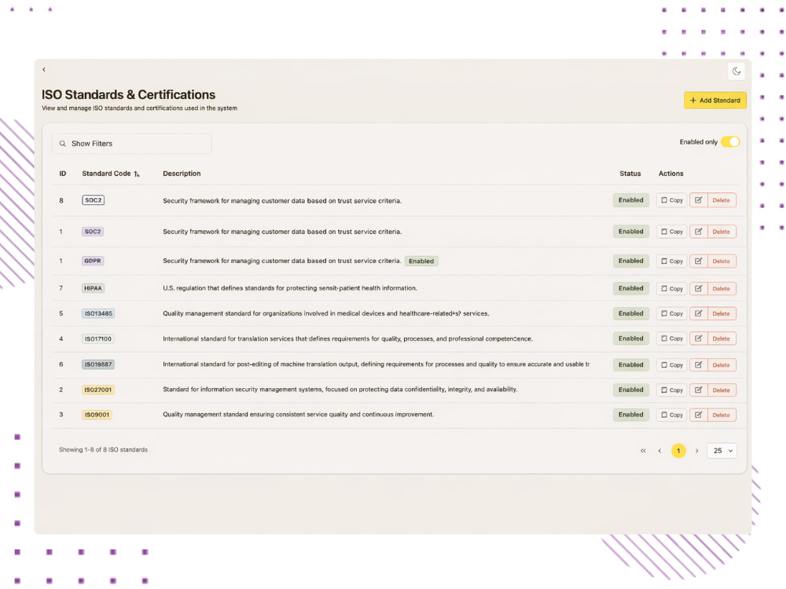Delete the ISO27001 standard
This screenshot has width=786, height=589.
(x=722, y=390)
